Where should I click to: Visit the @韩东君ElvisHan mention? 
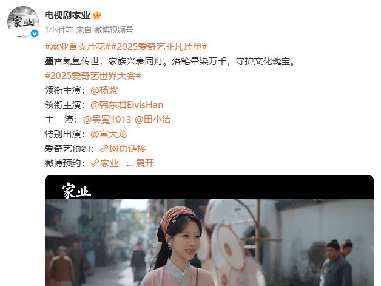coord(127,105)
